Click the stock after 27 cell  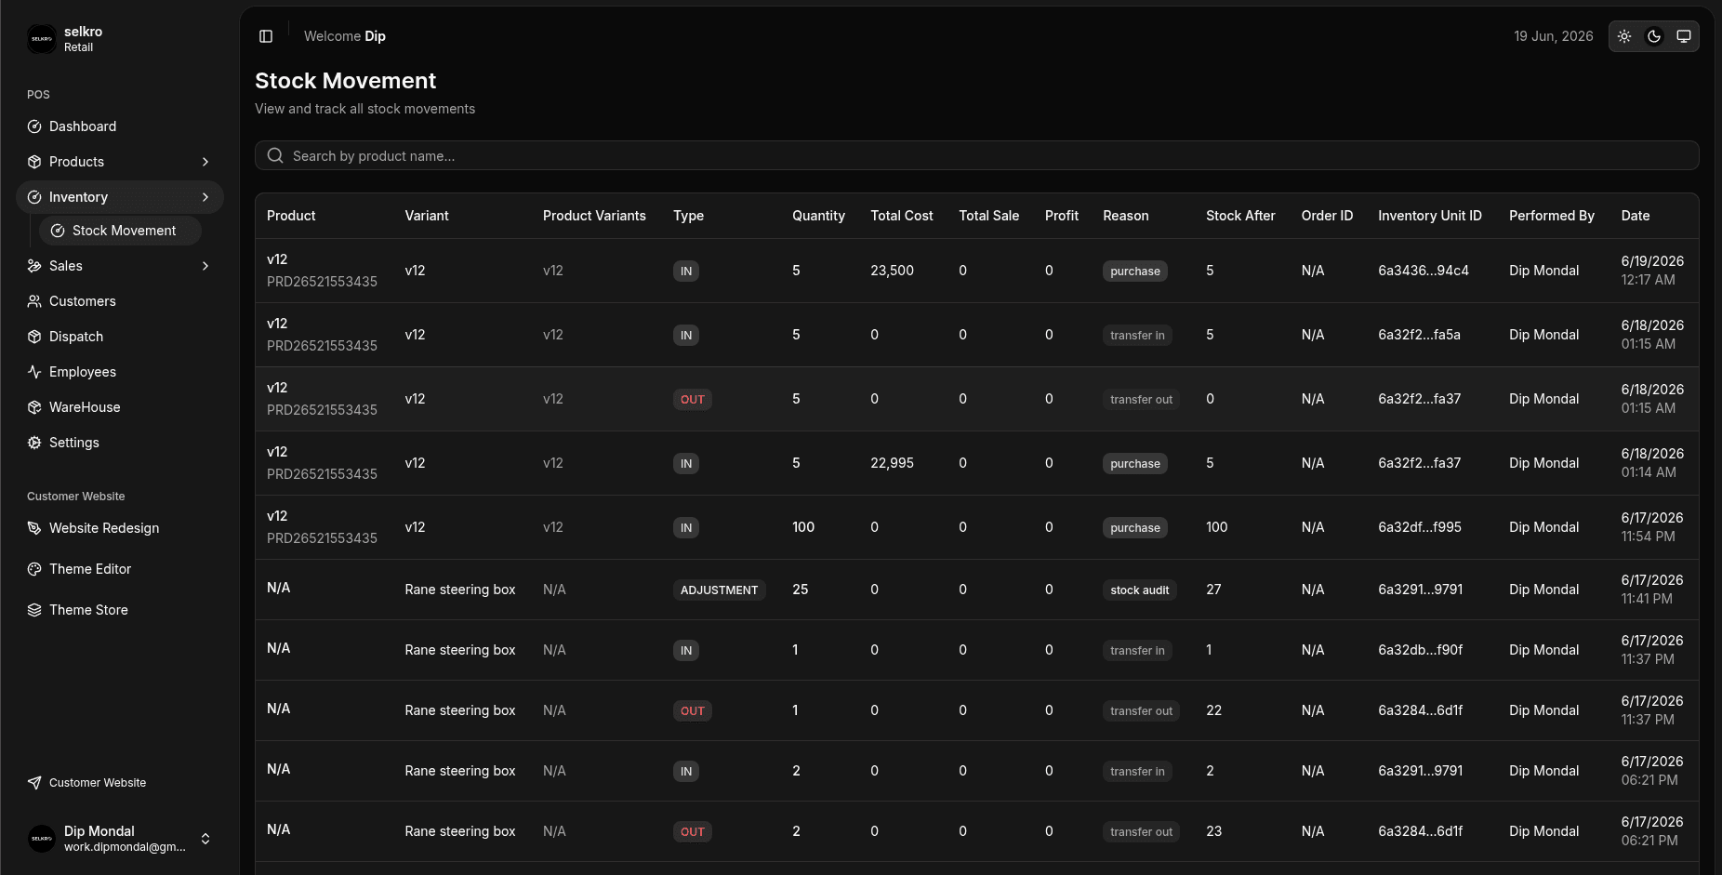click(1213, 590)
